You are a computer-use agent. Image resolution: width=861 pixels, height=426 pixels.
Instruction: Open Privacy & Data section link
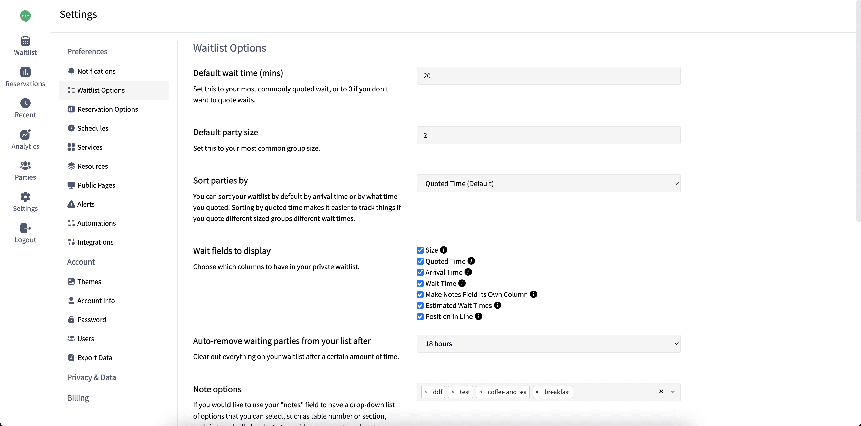coord(91,377)
